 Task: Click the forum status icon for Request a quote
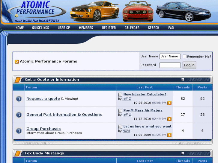coord(19,99)
